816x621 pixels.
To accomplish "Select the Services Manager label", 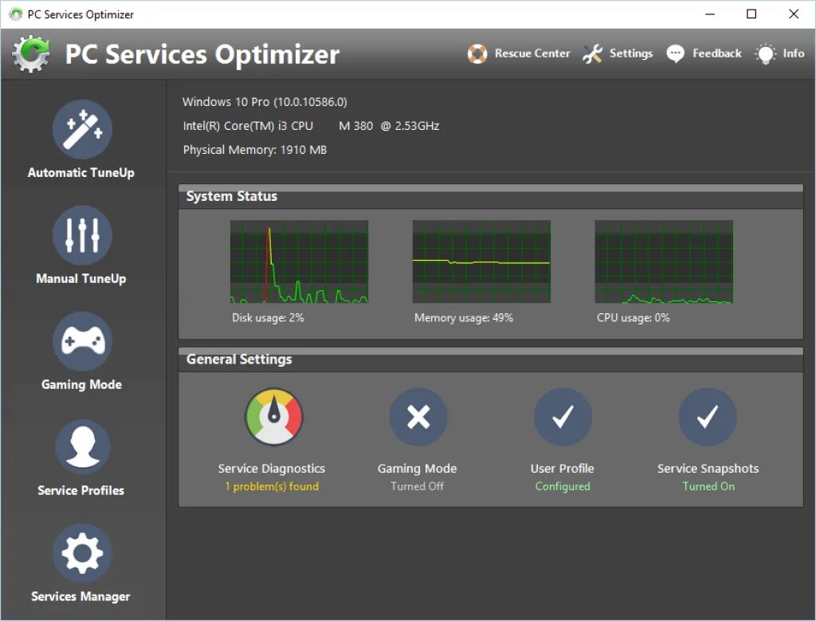I will click(x=80, y=596).
